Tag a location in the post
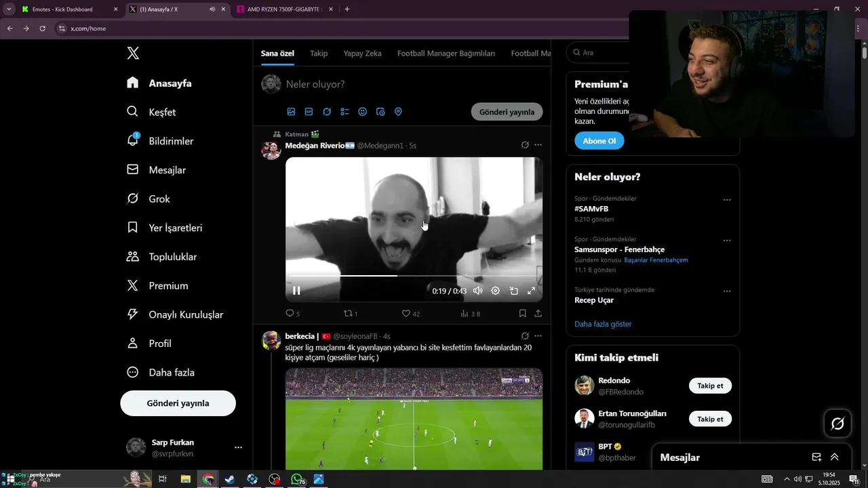Viewport: 868px width, 488px height. [398, 112]
